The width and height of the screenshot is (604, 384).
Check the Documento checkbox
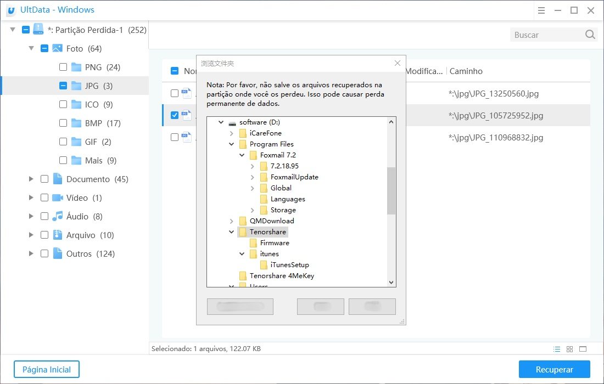(44, 179)
